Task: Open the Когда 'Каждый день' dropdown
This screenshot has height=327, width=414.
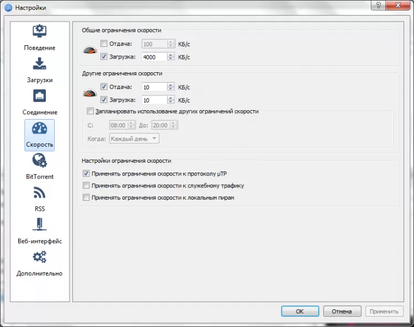Action: tap(134, 138)
